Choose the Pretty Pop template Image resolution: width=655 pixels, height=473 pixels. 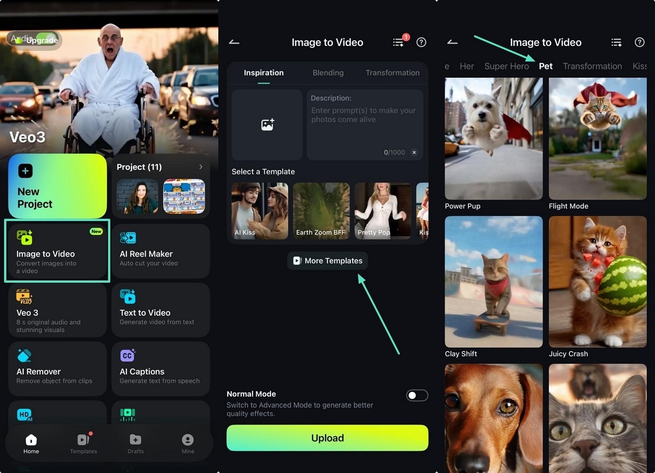(383, 211)
